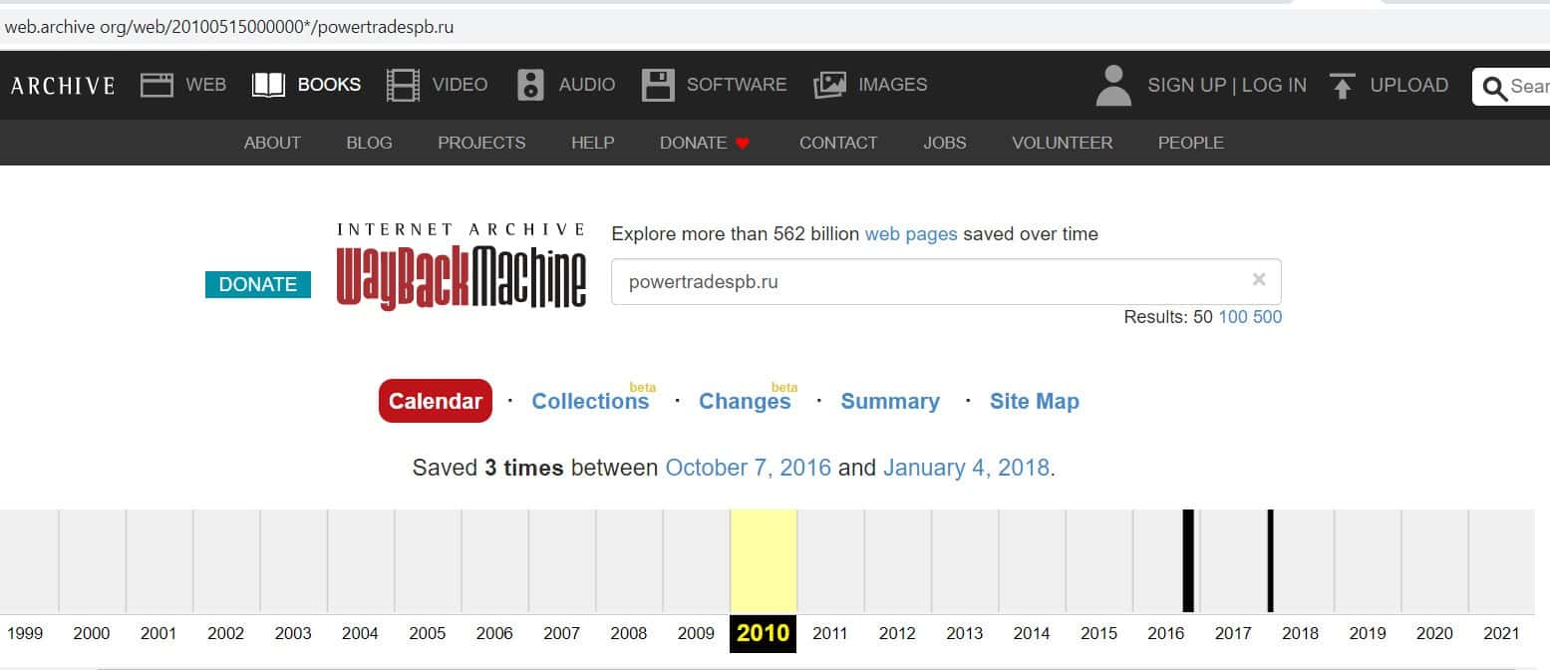
Task: Select year 2008 in the timeline
Action: (629, 633)
